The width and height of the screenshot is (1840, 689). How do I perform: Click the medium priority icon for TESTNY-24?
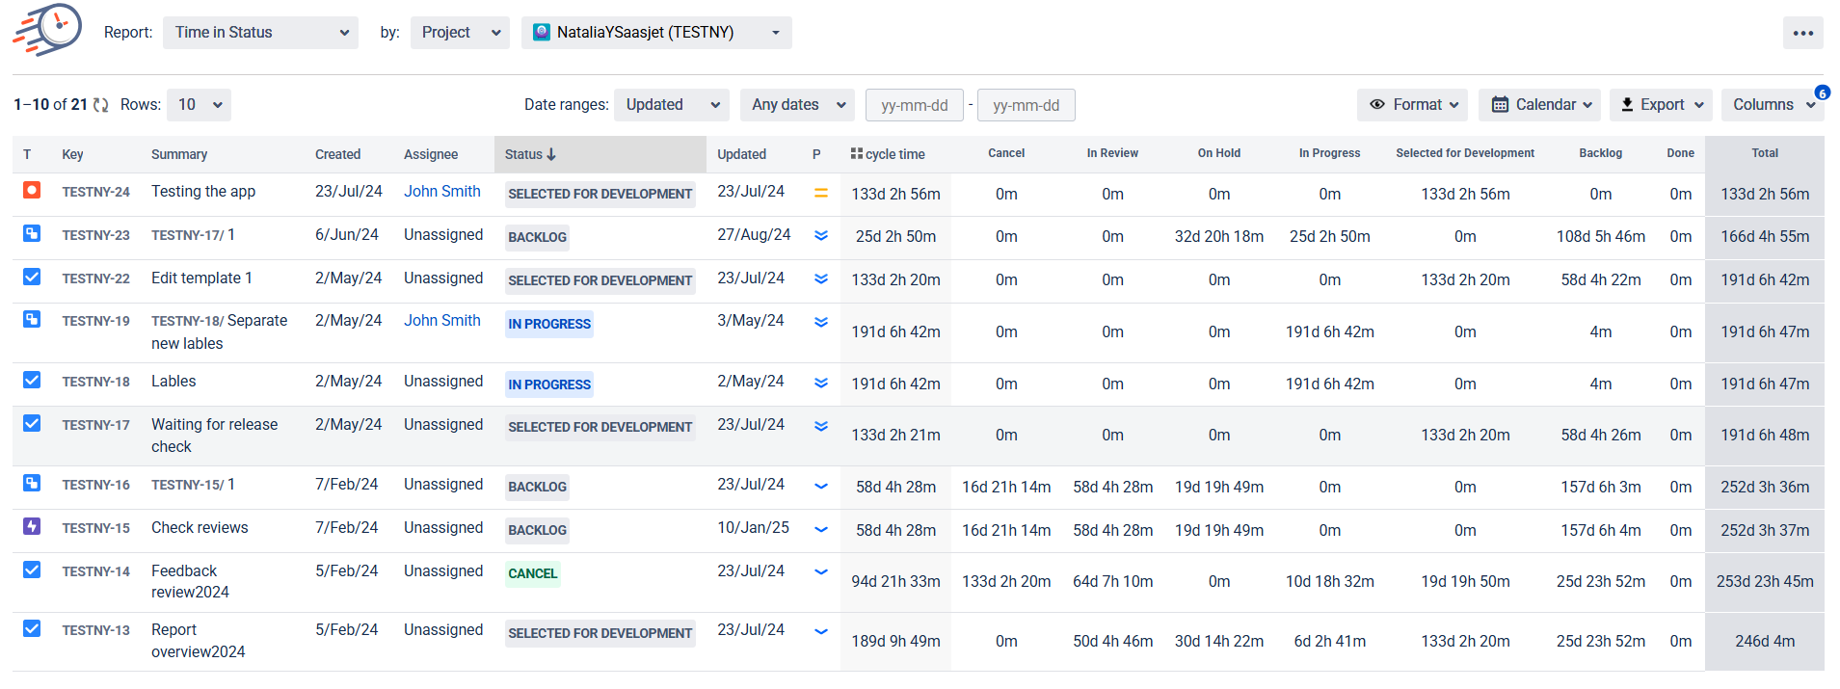click(x=820, y=193)
